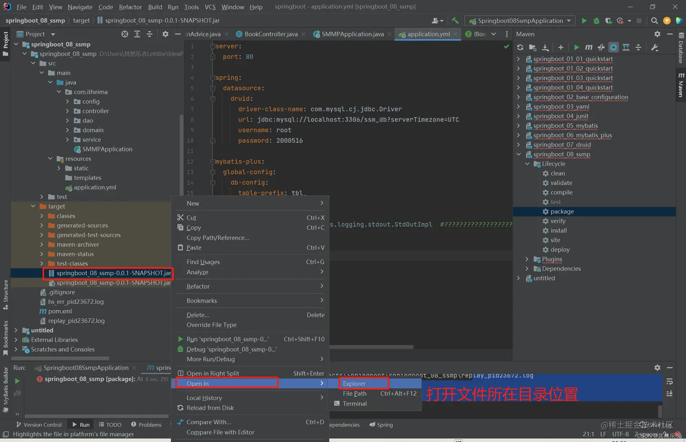
Task: Open Run panel gear settings
Action: [657, 368]
